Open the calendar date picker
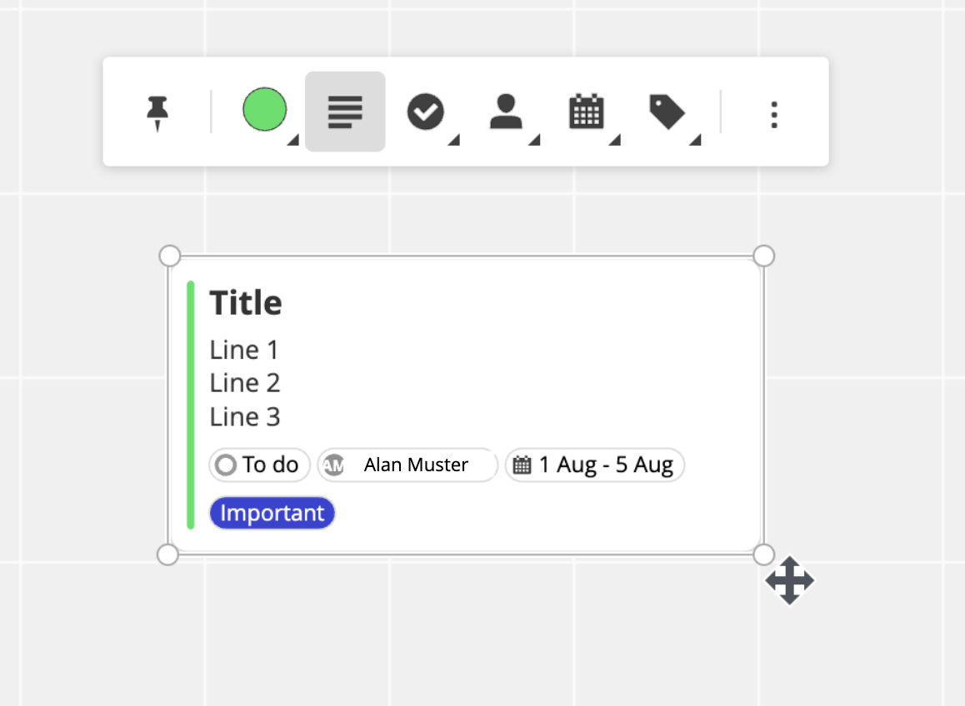This screenshot has width=965, height=706. click(586, 112)
